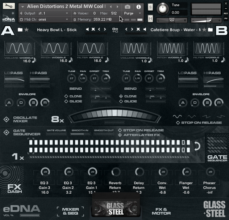Enable the Gate Sequencer toggle
Screen dimensions: 229x220
(7, 133)
